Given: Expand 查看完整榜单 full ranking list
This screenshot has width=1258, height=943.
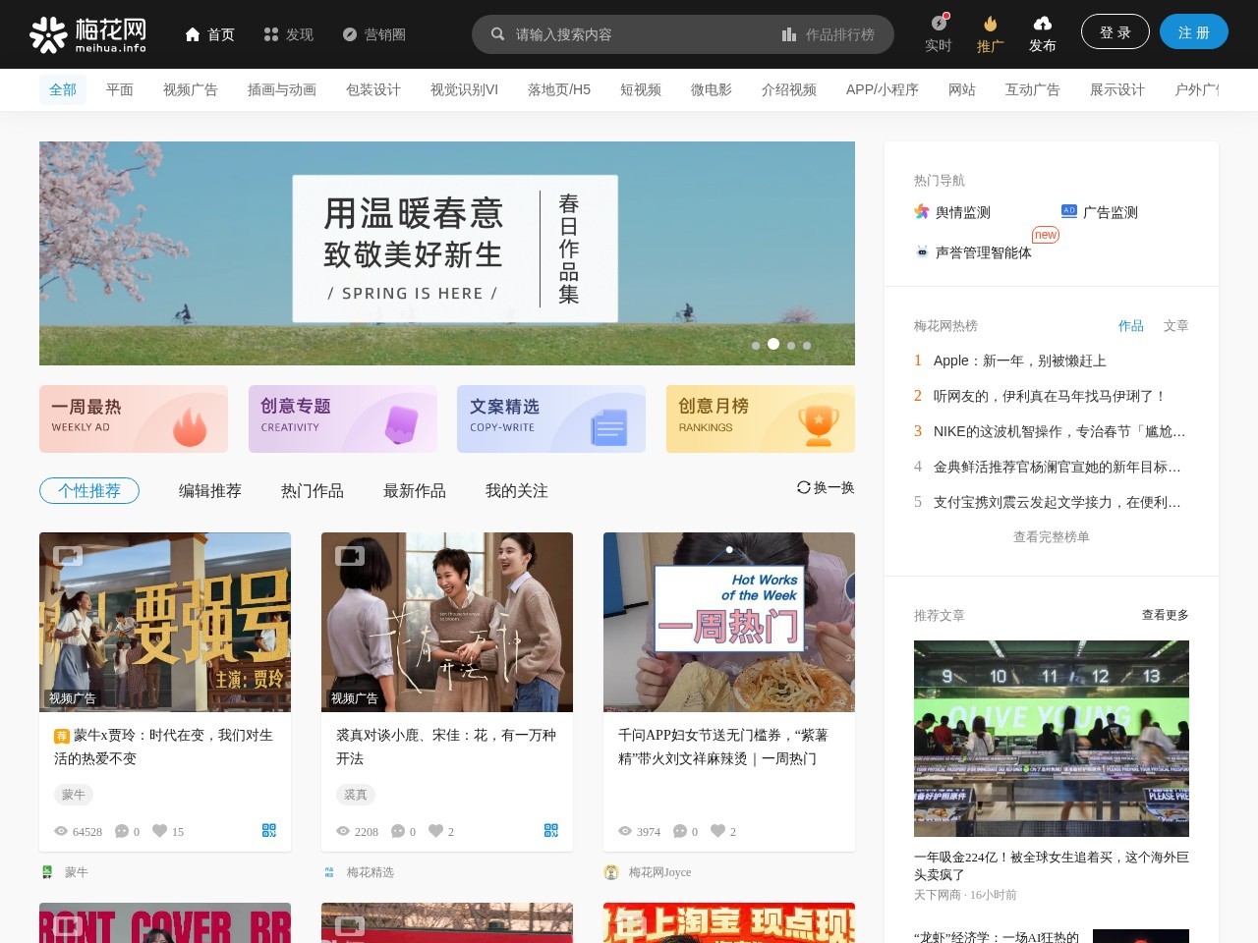Looking at the screenshot, I should pyautogui.click(x=1051, y=536).
